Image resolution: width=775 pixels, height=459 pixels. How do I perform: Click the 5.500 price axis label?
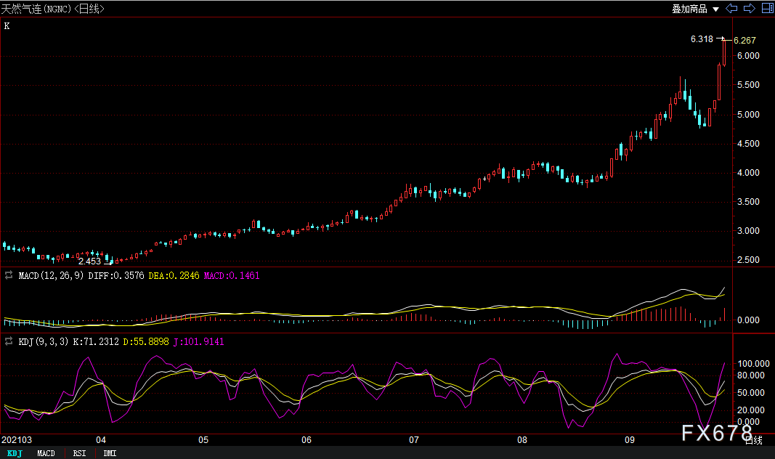748,85
